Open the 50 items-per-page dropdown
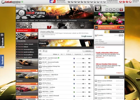Screen dimensions: 140x100 tap(42, 51)
